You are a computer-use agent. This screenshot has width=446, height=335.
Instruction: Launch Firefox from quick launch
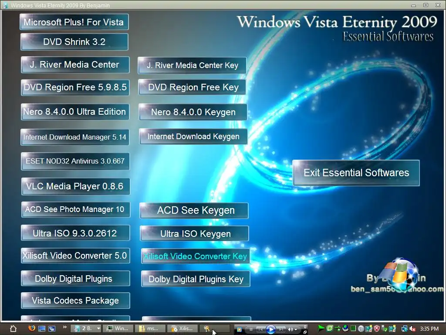(32, 328)
